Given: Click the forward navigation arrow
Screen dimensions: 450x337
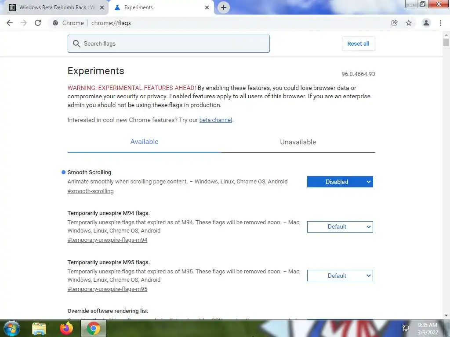Looking at the screenshot, I should 24,23.
